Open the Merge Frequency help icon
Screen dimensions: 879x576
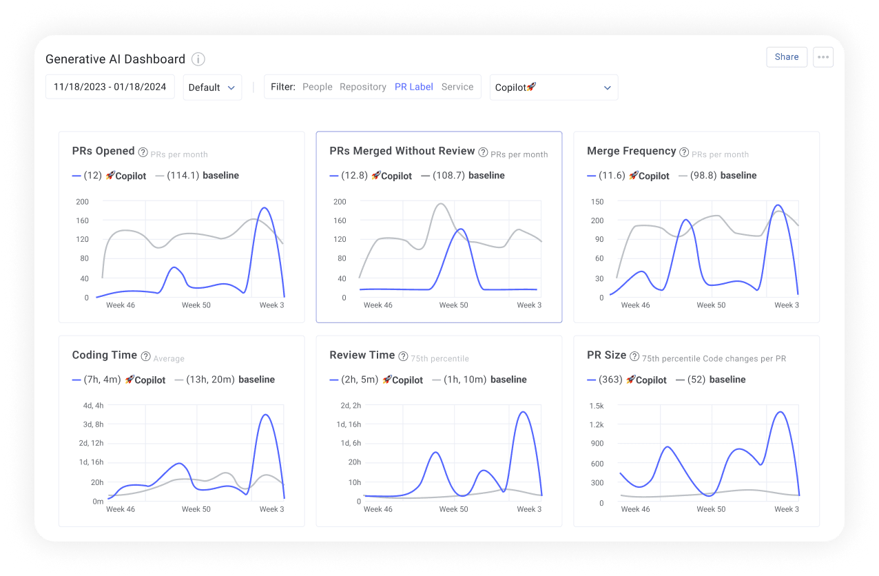pos(684,151)
